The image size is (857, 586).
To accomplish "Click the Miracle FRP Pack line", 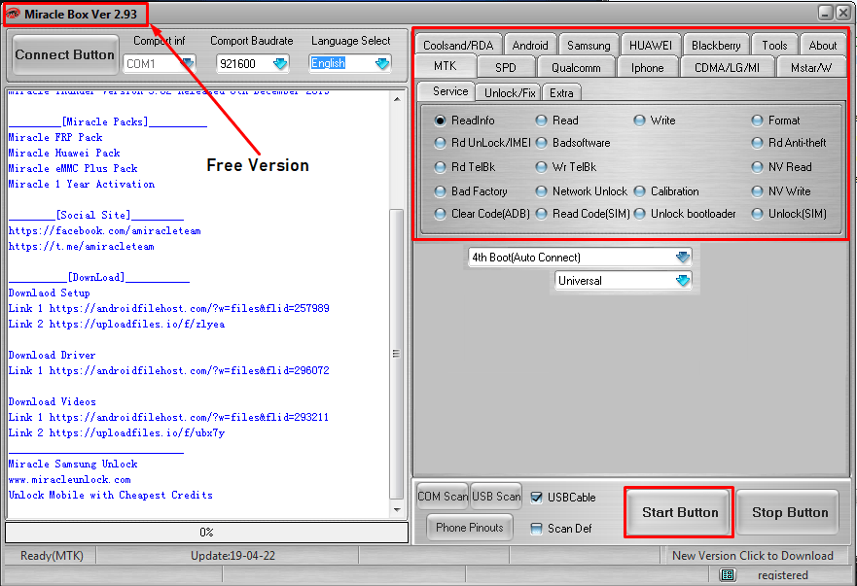I will pos(55,138).
